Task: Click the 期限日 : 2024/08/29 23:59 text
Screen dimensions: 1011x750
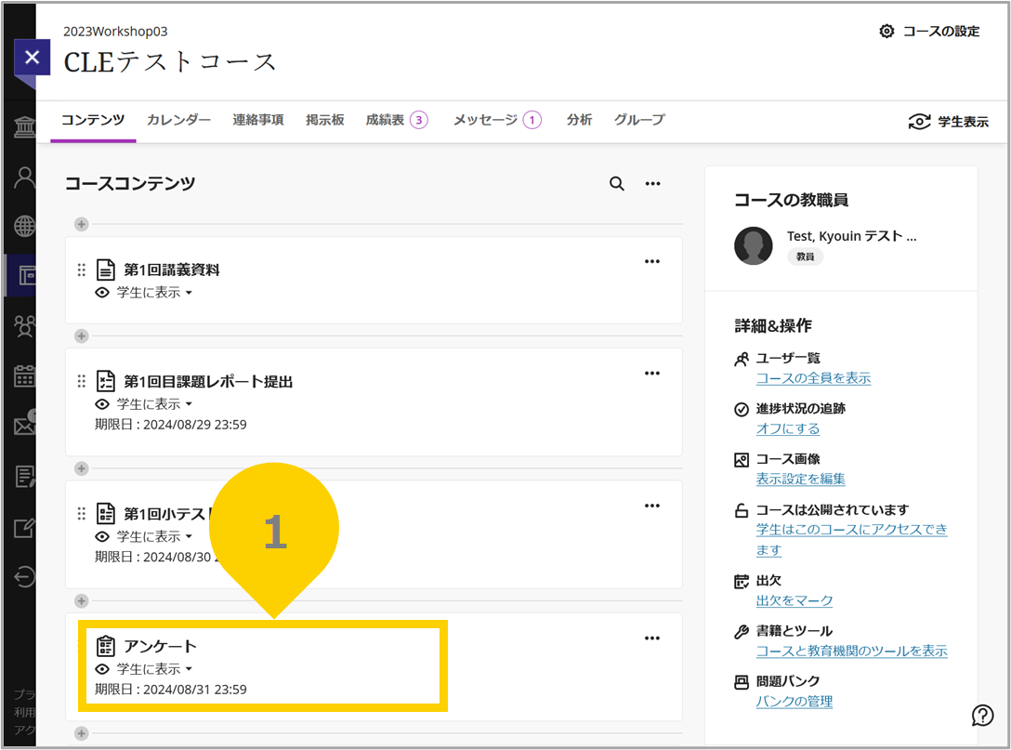Action: pos(171,425)
